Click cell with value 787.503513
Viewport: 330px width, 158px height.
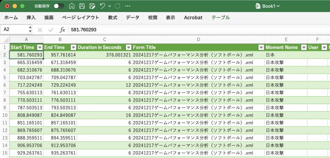click(x=26, y=108)
